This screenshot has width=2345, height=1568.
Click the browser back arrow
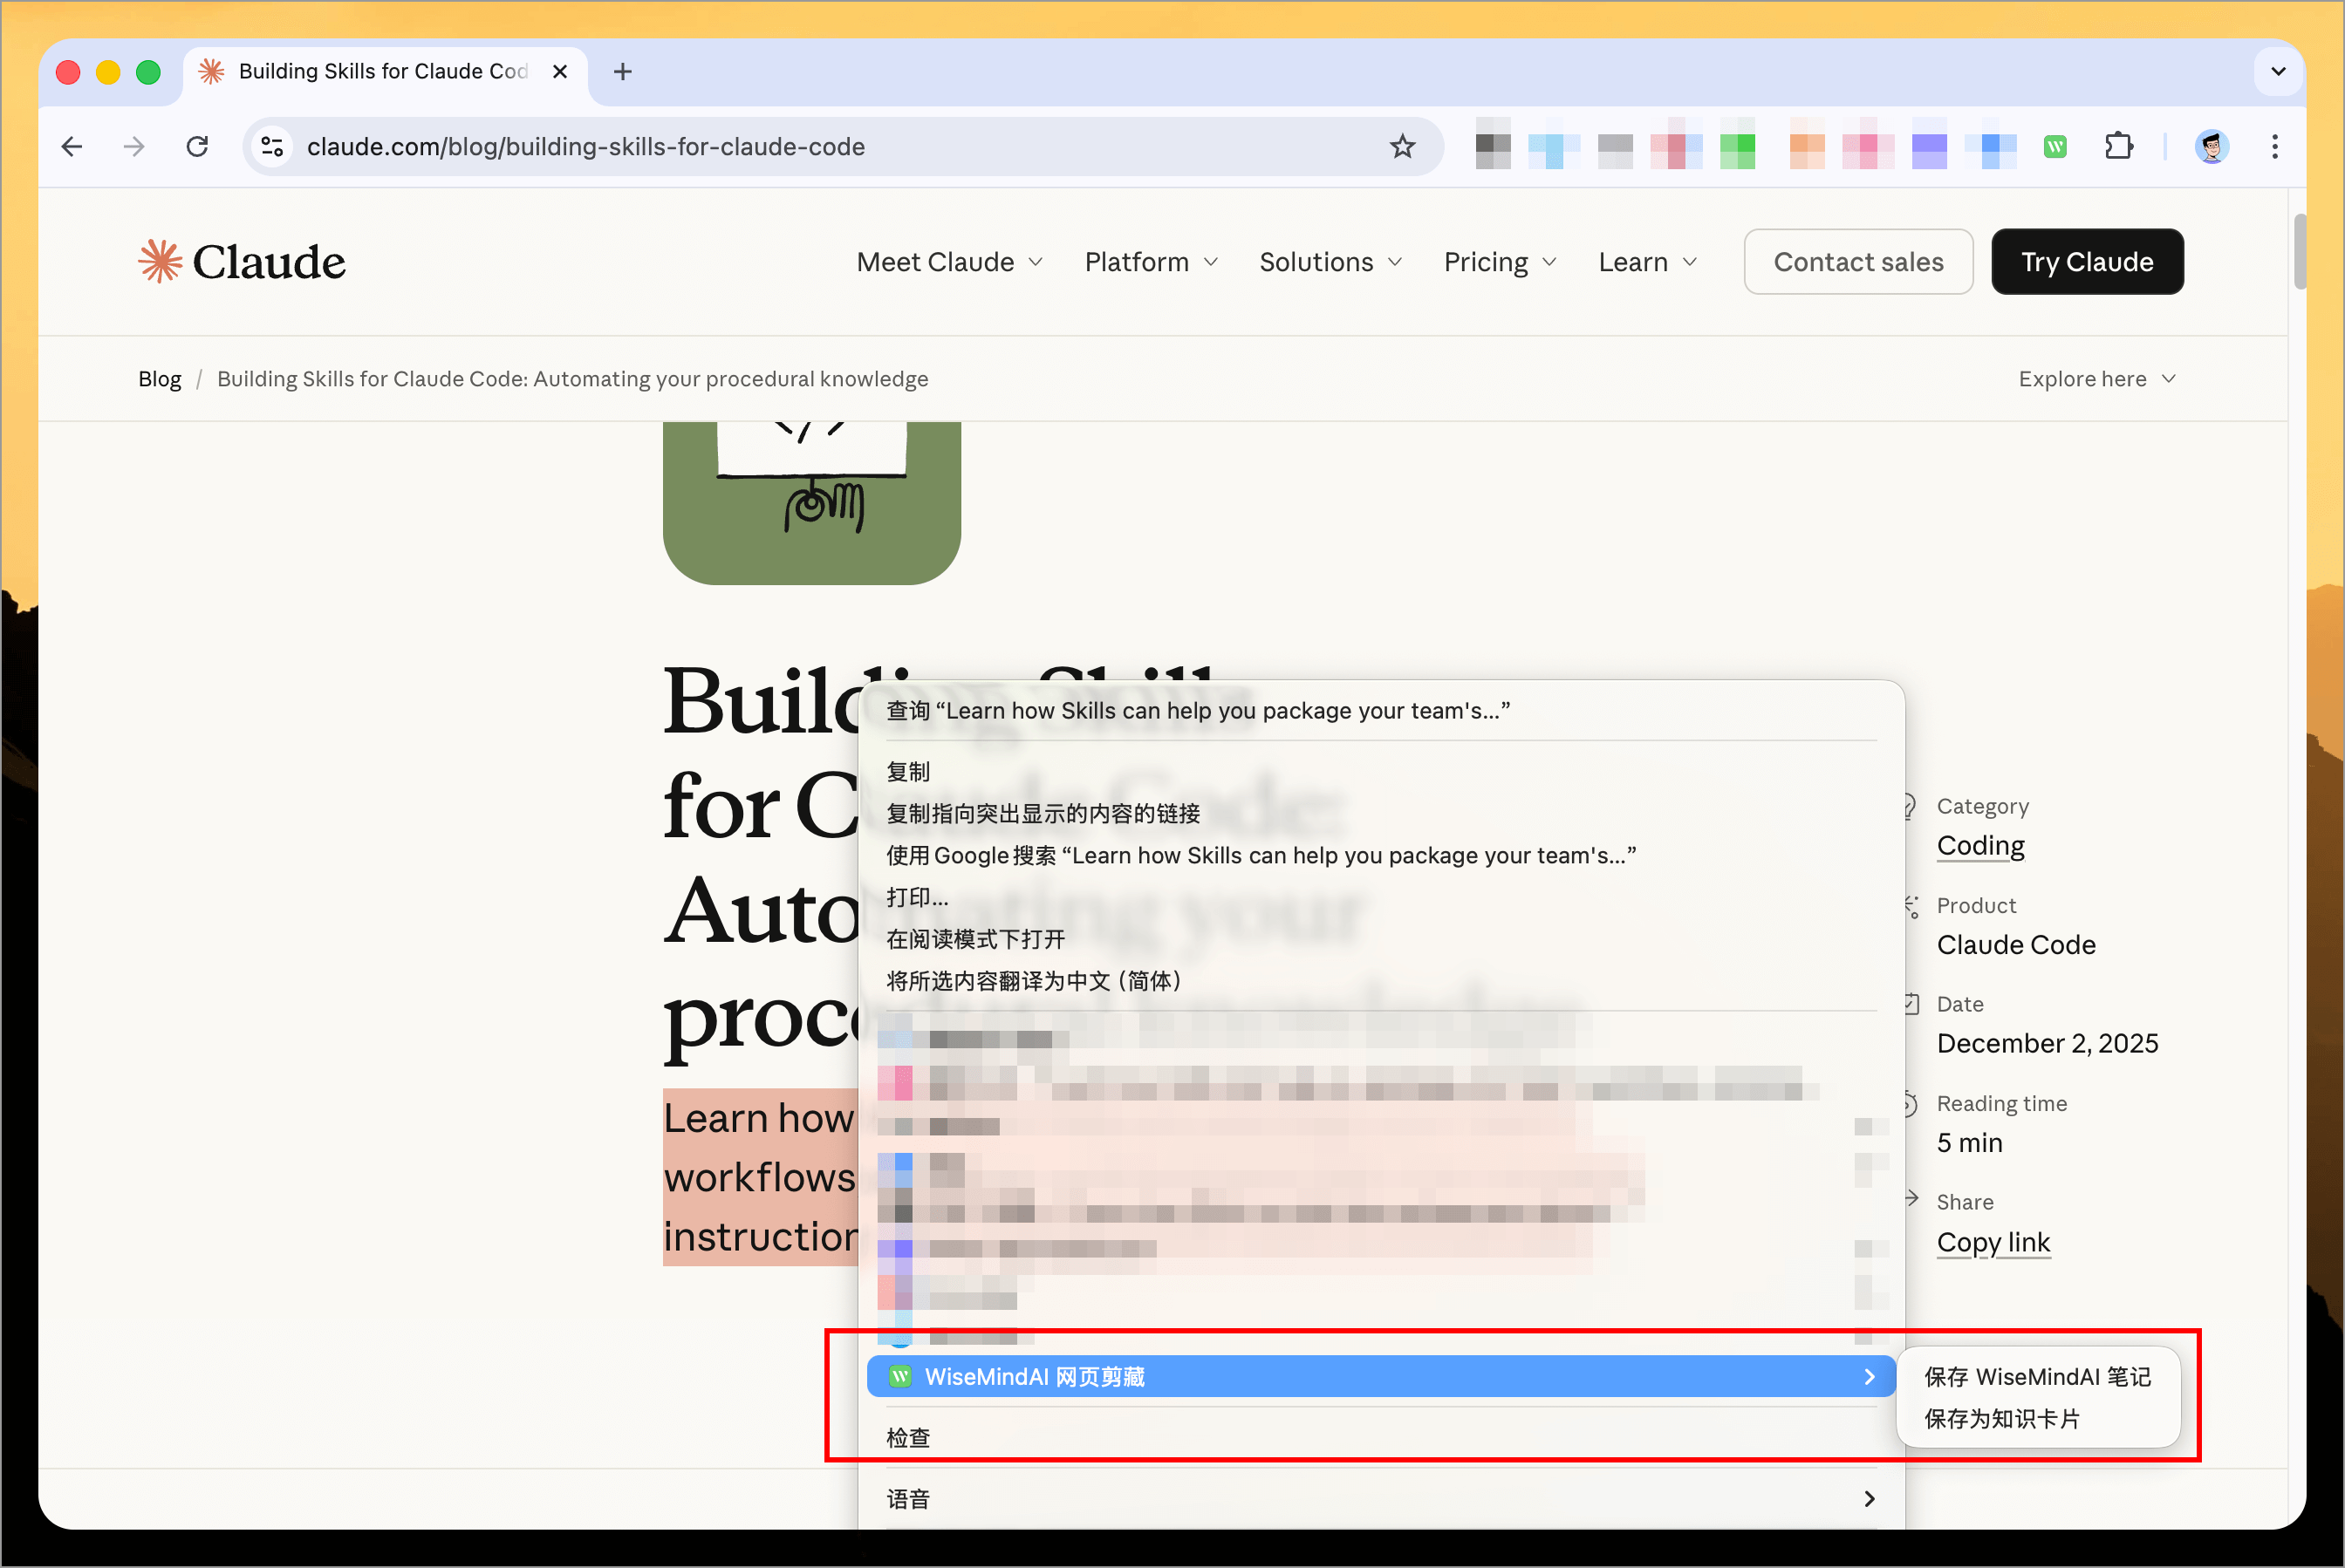click(x=72, y=147)
